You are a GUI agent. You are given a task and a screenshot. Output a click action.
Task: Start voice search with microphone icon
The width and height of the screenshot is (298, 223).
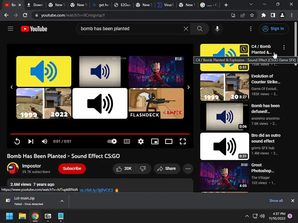217,29
